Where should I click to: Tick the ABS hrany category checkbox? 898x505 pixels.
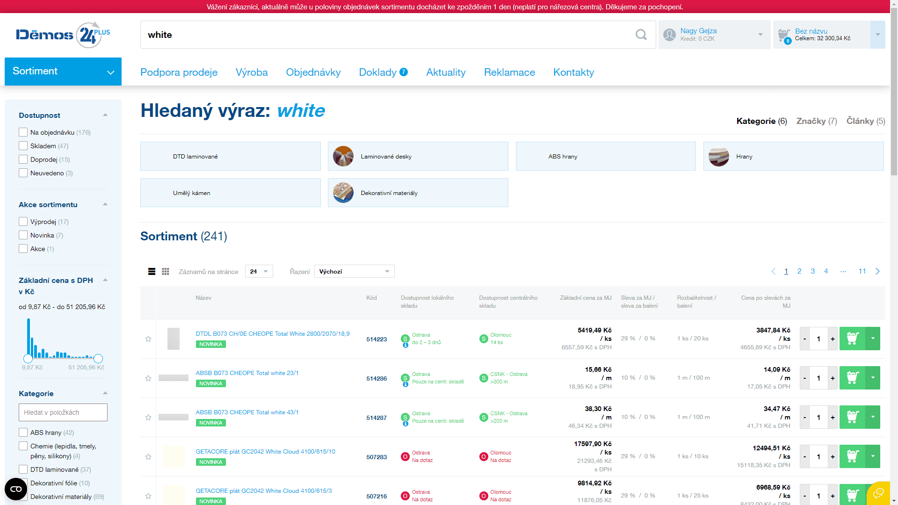click(x=23, y=433)
